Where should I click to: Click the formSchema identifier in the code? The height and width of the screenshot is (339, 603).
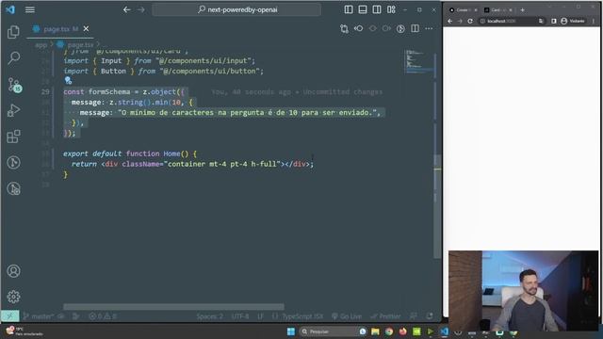(x=109, y=92)
